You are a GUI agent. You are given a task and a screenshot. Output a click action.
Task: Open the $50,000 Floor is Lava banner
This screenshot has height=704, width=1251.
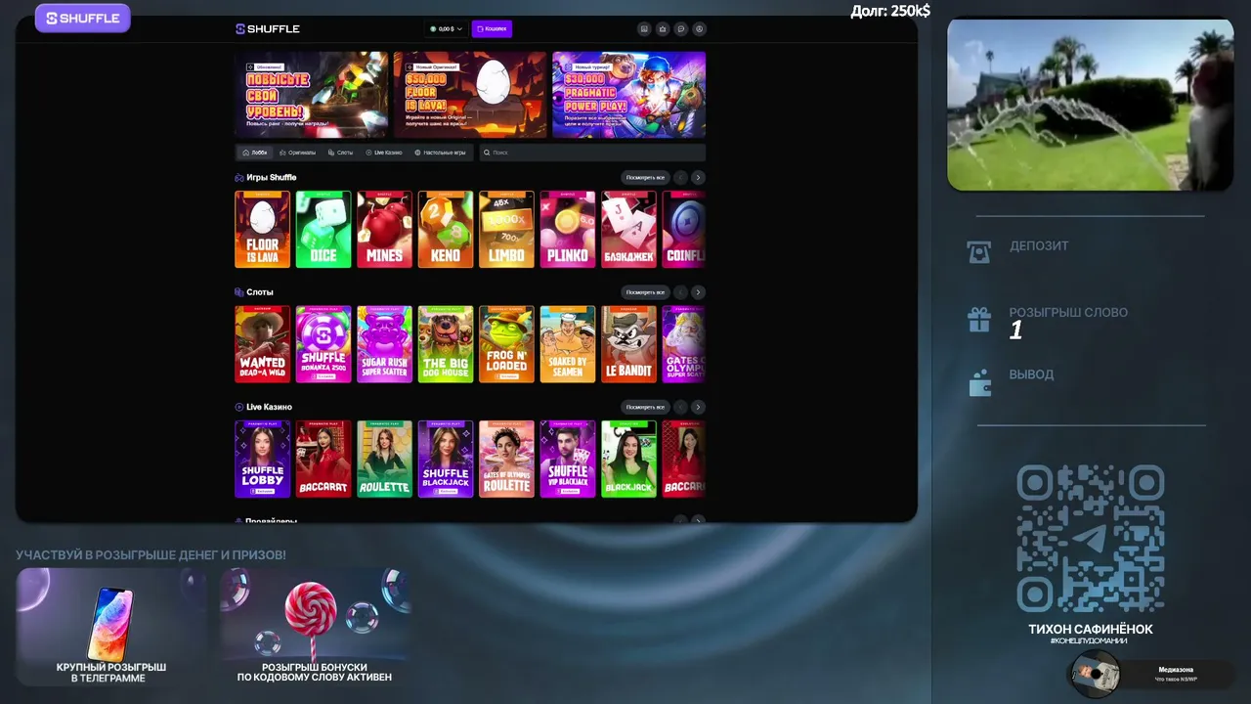click(470, 95)
